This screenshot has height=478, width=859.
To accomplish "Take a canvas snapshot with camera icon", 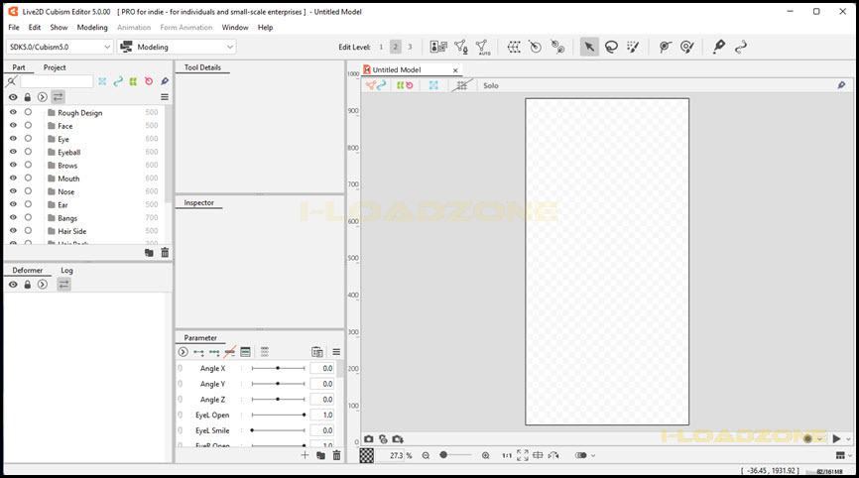I will (x=369, y=439).
